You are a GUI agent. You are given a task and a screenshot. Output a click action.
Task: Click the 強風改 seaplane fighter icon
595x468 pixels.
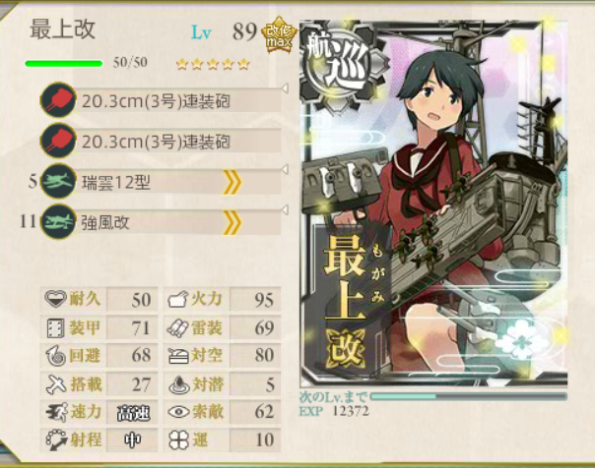click(x=58, y=222)
